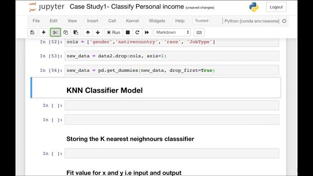Cut the selected cell

pos(55,32)
